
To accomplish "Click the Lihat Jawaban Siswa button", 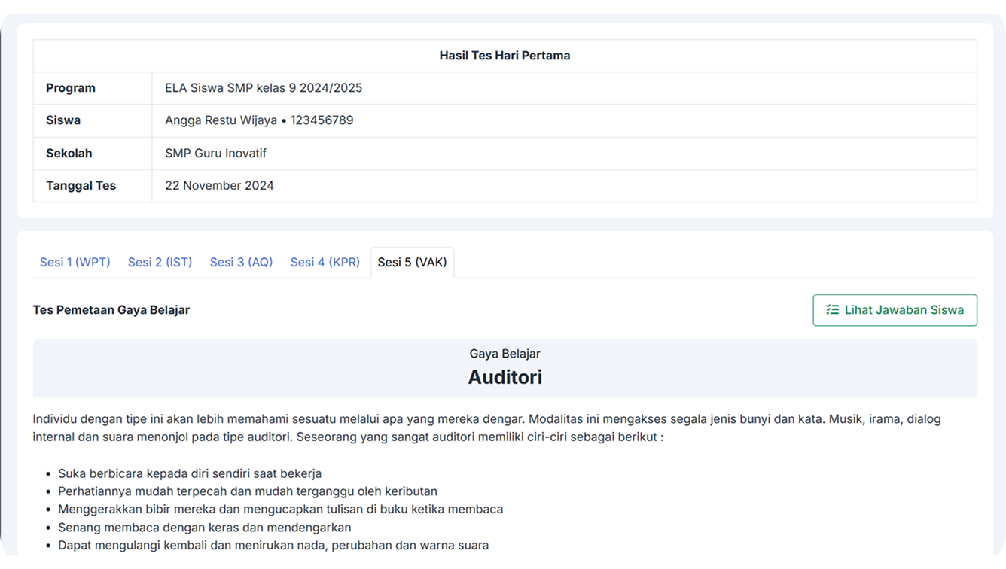I will 895,310.
